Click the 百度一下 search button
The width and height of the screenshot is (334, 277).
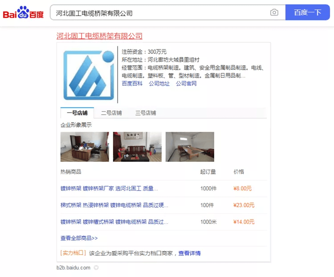pos(308,12)
